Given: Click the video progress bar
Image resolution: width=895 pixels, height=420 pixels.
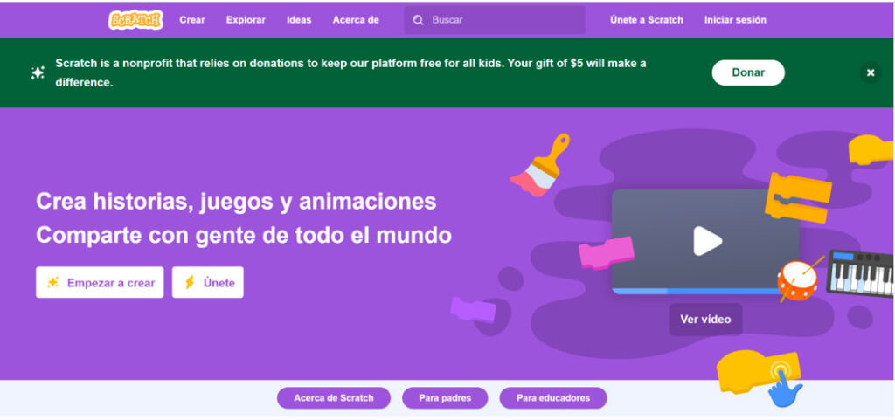Looking at the screenshot, I should 699,292.
